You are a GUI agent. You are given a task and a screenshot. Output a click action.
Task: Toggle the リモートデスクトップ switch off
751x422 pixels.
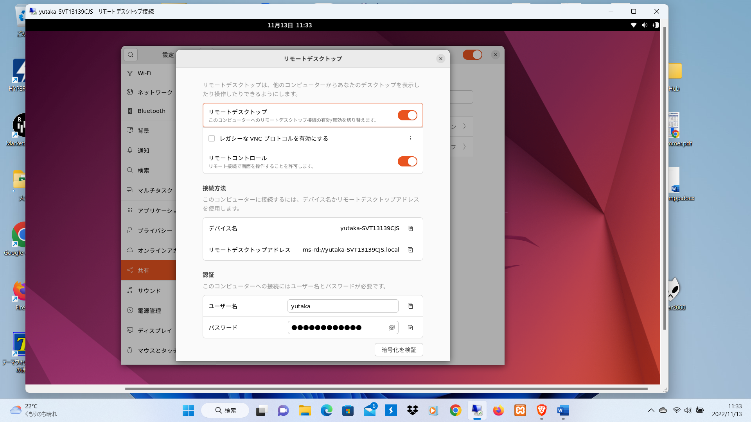407,115
